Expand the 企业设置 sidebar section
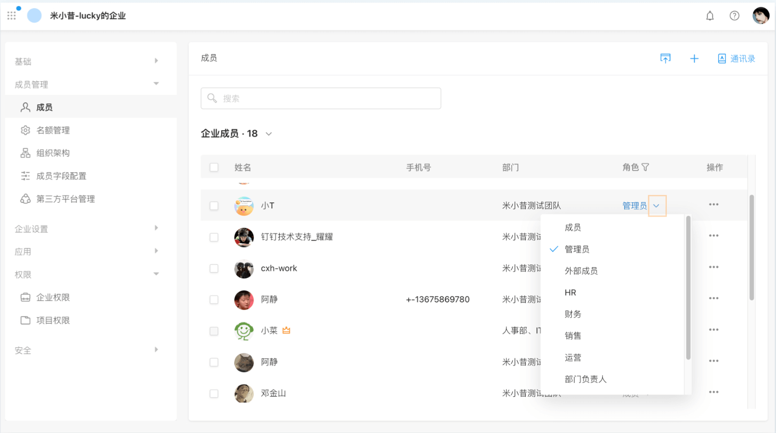Screen dimensions: 776x433 point(31,229)
